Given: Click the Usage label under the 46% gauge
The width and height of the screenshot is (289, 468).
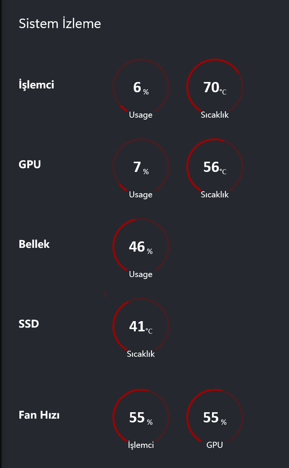Looking at the screenshot, I should [141, 275].
